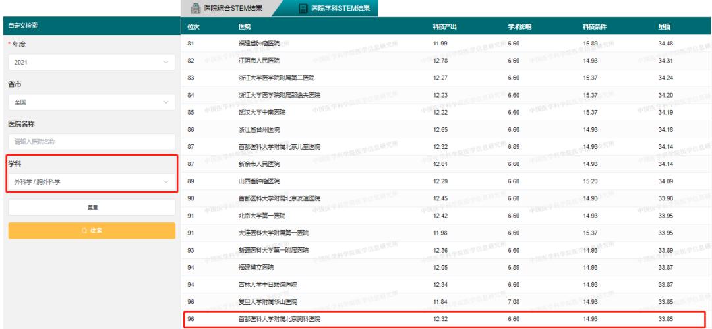This screenshot has height=329, width=712.
Task: Click the 科技产出 value 11.84
Action: tap(440, 302)
